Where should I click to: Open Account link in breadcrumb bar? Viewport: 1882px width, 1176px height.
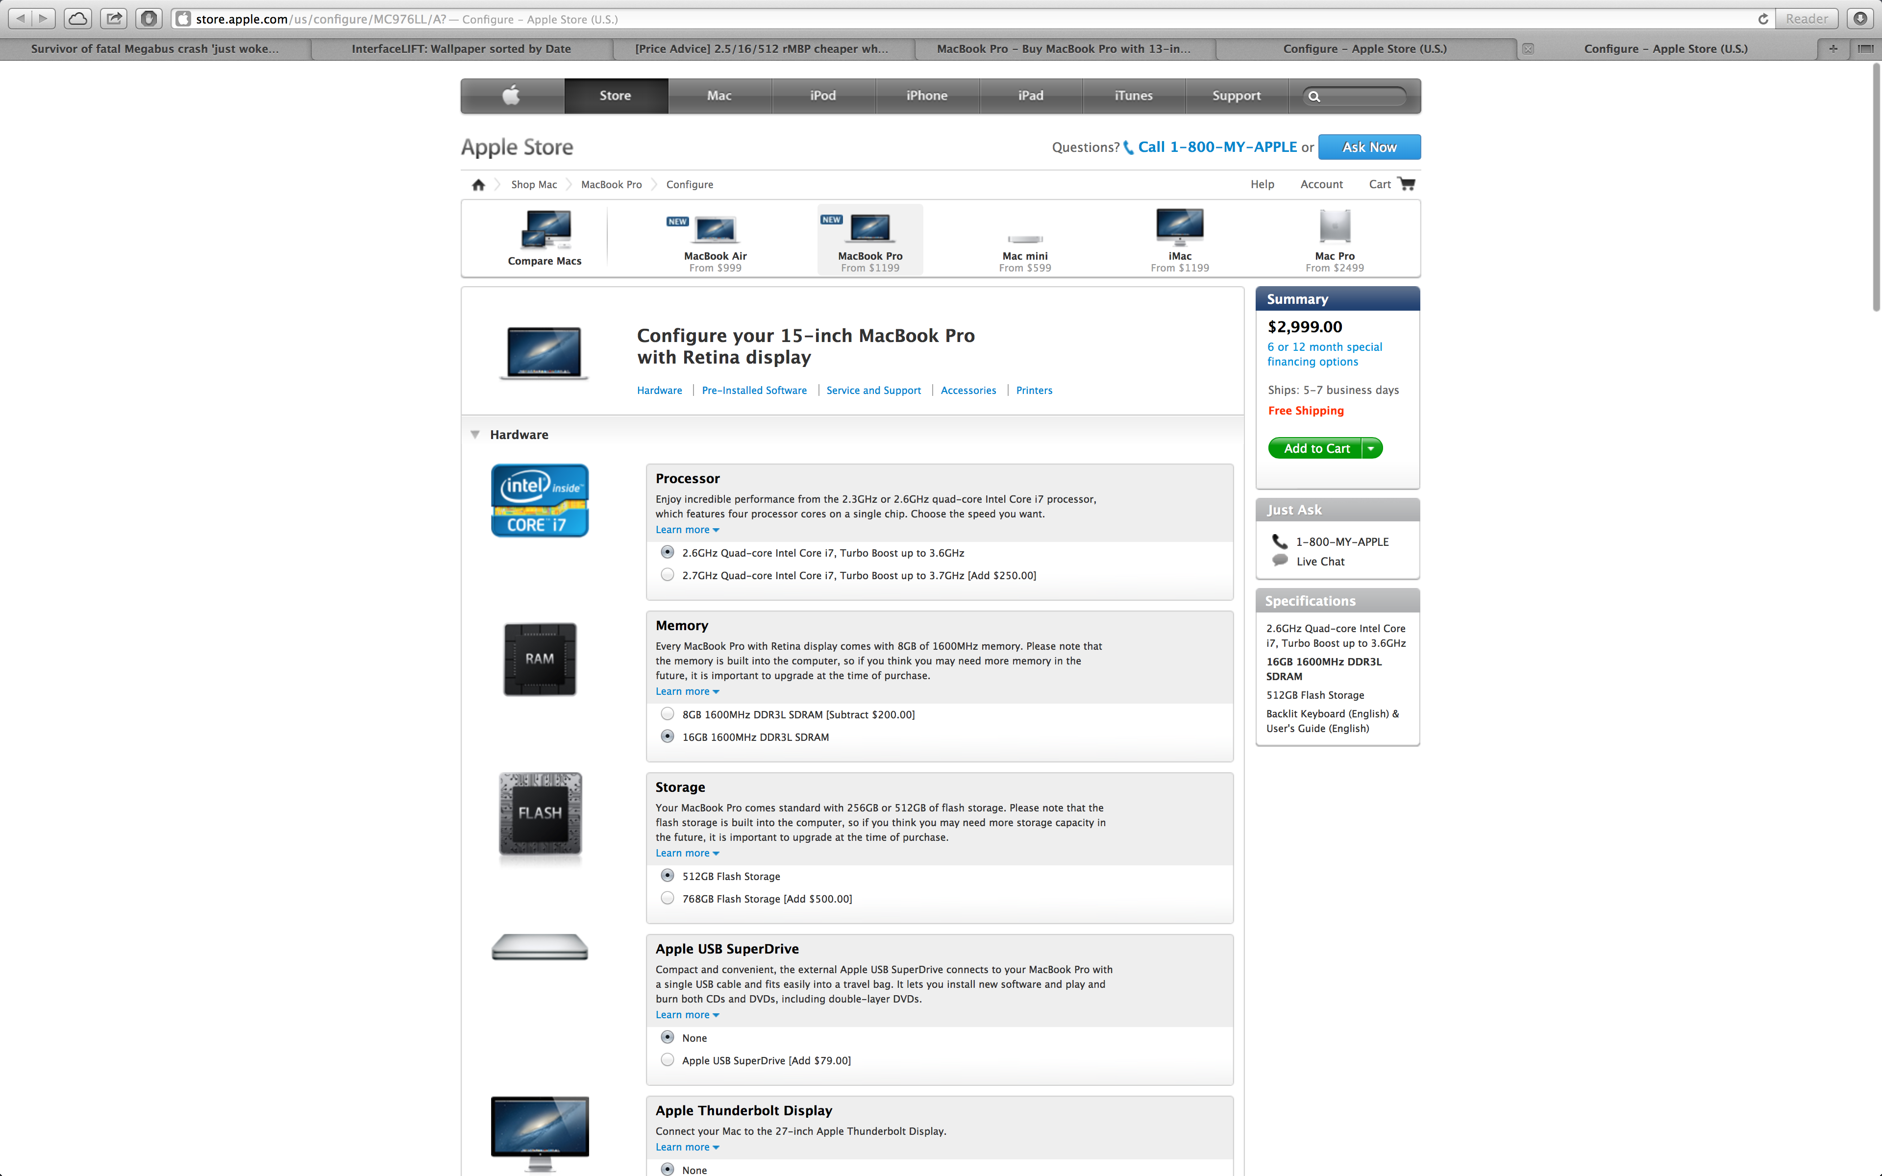(x=1321, y=184)
